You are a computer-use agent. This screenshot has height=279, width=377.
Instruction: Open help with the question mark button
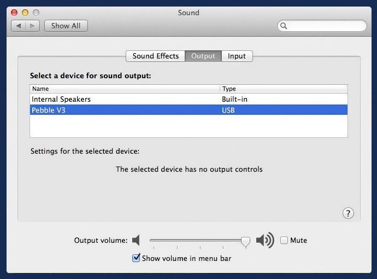click(x=348, y=213)
